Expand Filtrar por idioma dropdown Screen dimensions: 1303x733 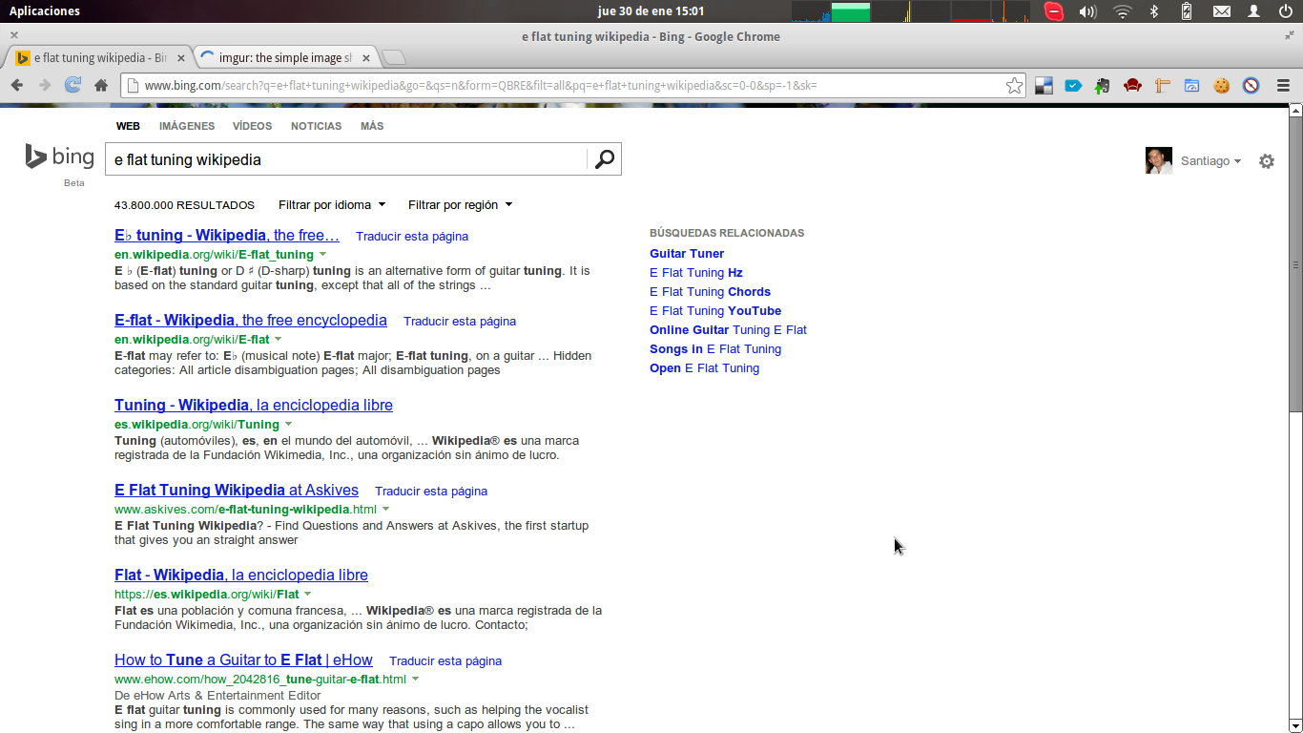(x=332, y=204)
